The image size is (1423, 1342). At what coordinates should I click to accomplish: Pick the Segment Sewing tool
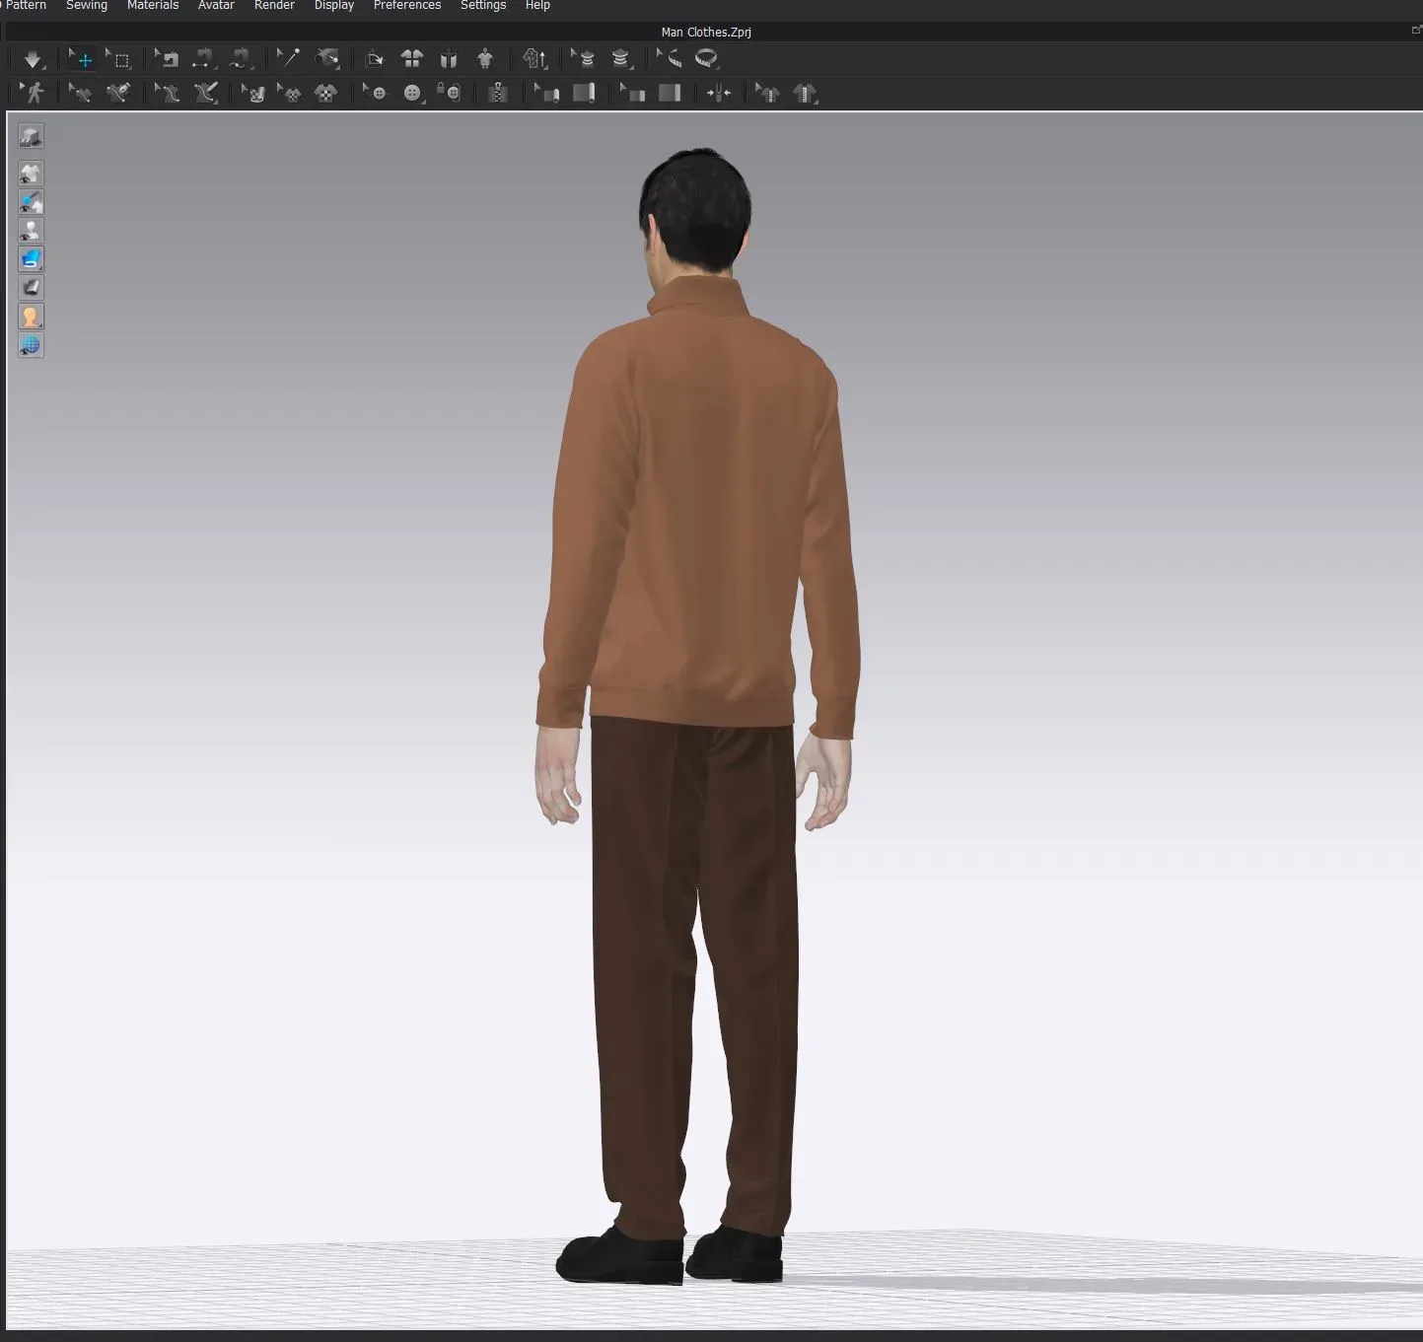pos(203,59)
